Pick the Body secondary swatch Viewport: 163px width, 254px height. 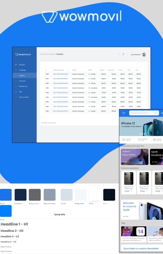tap(50, 194)
